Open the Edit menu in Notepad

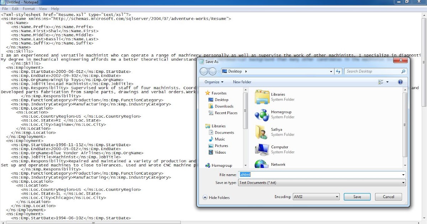click(x=15, y=9)
